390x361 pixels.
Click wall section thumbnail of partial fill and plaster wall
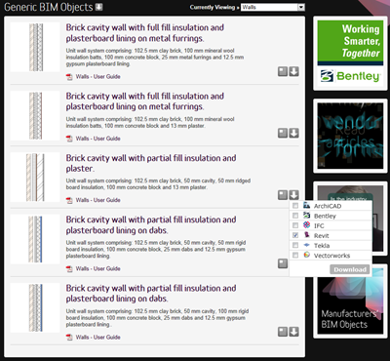[35, 178]
